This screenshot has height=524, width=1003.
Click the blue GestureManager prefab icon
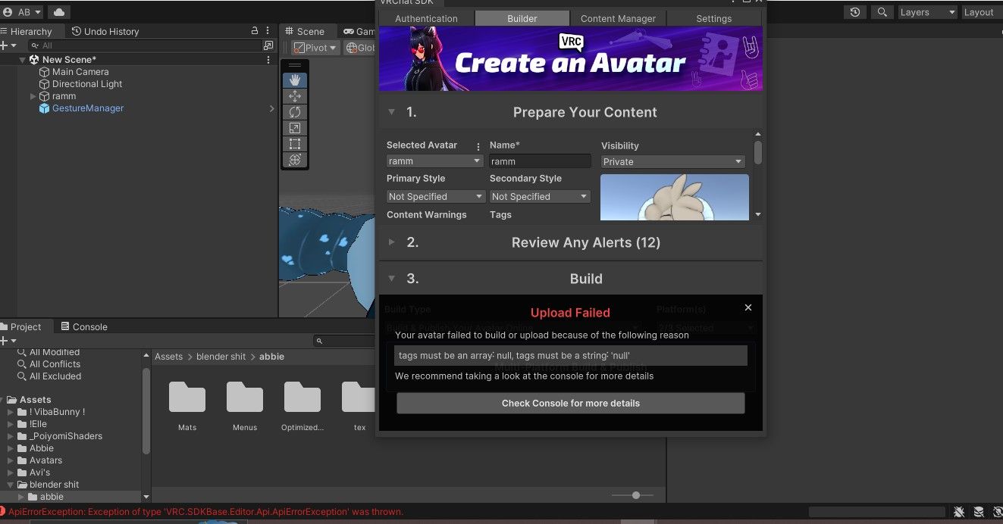tap(44, 108)
